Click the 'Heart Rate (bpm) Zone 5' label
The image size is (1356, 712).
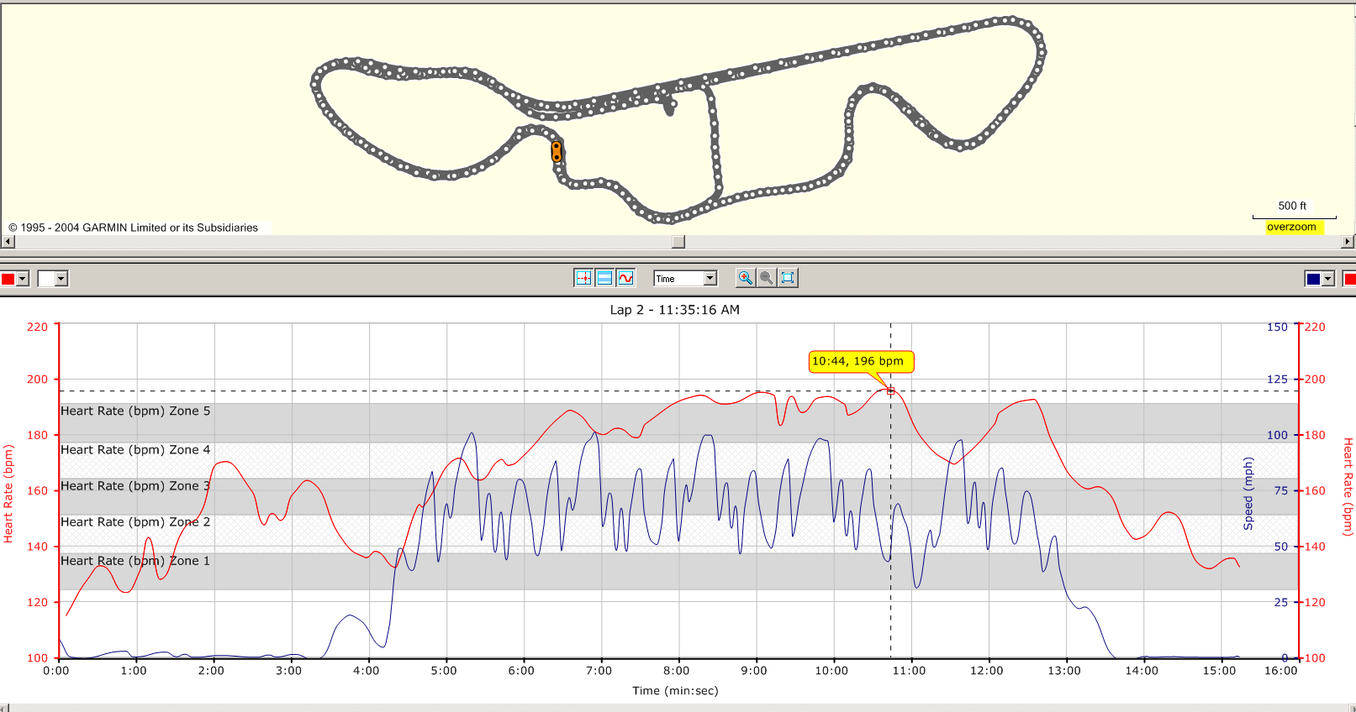(x=135, y=411)
